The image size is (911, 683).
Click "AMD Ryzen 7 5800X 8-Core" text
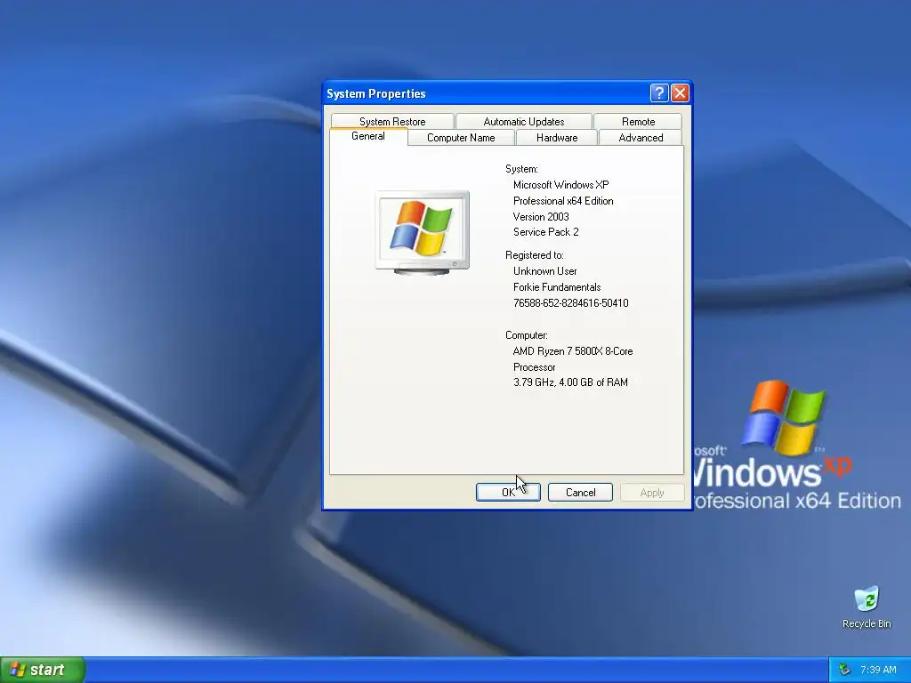(573, 351)
